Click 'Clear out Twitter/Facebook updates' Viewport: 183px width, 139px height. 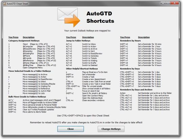coord(38,110)
